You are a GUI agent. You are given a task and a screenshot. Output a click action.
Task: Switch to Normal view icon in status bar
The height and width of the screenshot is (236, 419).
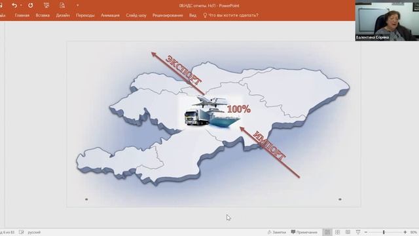pyautogui.click(x=327, y=232)
